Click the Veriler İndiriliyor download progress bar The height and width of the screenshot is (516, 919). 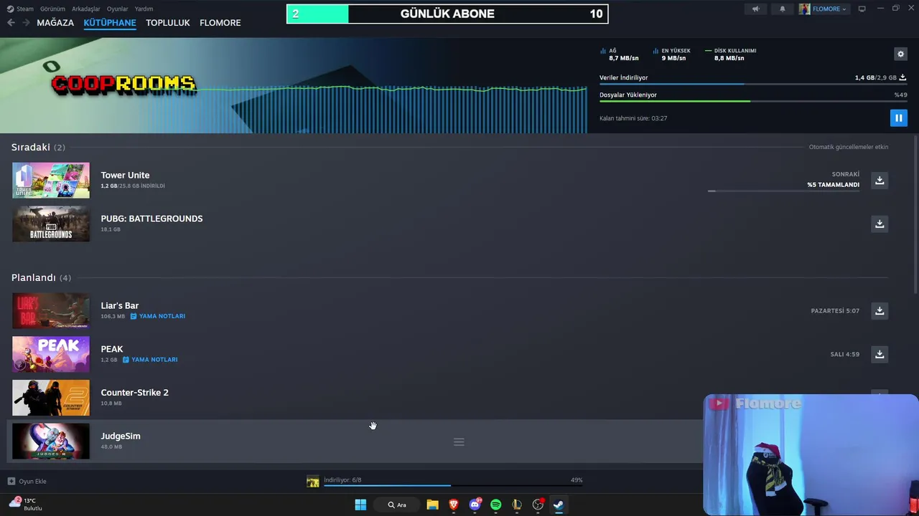752,85
